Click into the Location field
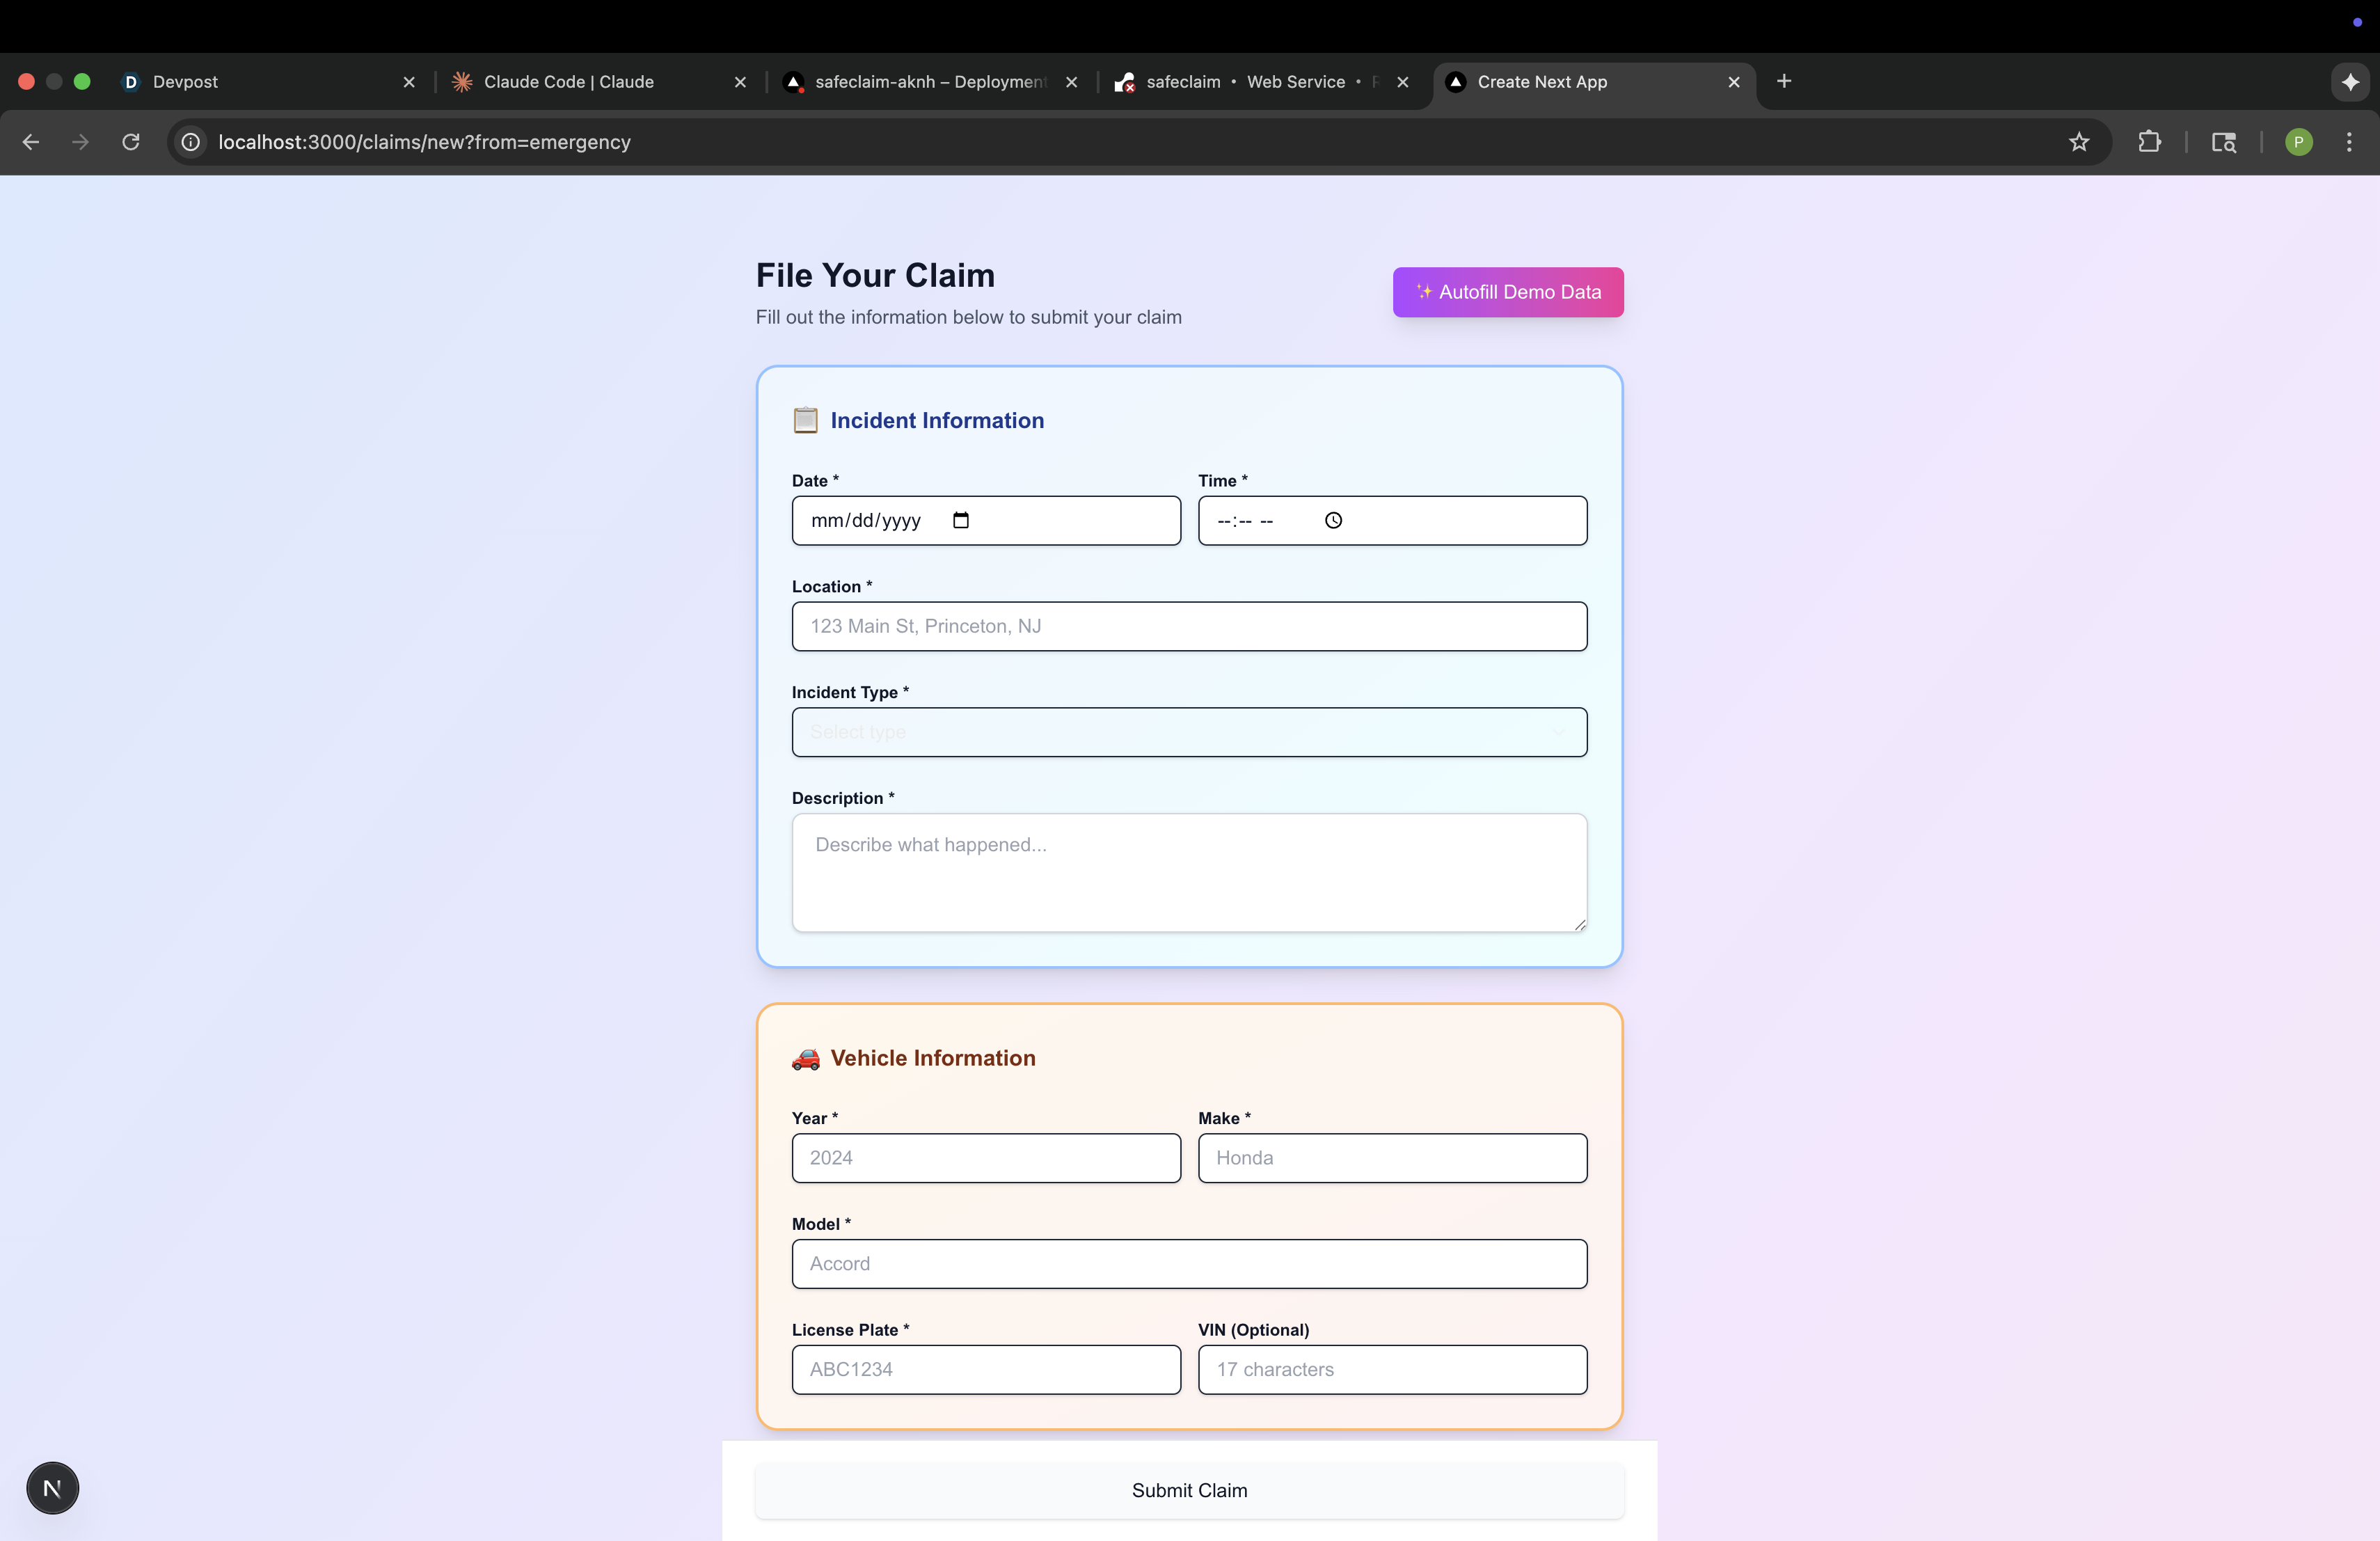The width and height of the screenshot is (2380, 1541). coord(1189,626)
